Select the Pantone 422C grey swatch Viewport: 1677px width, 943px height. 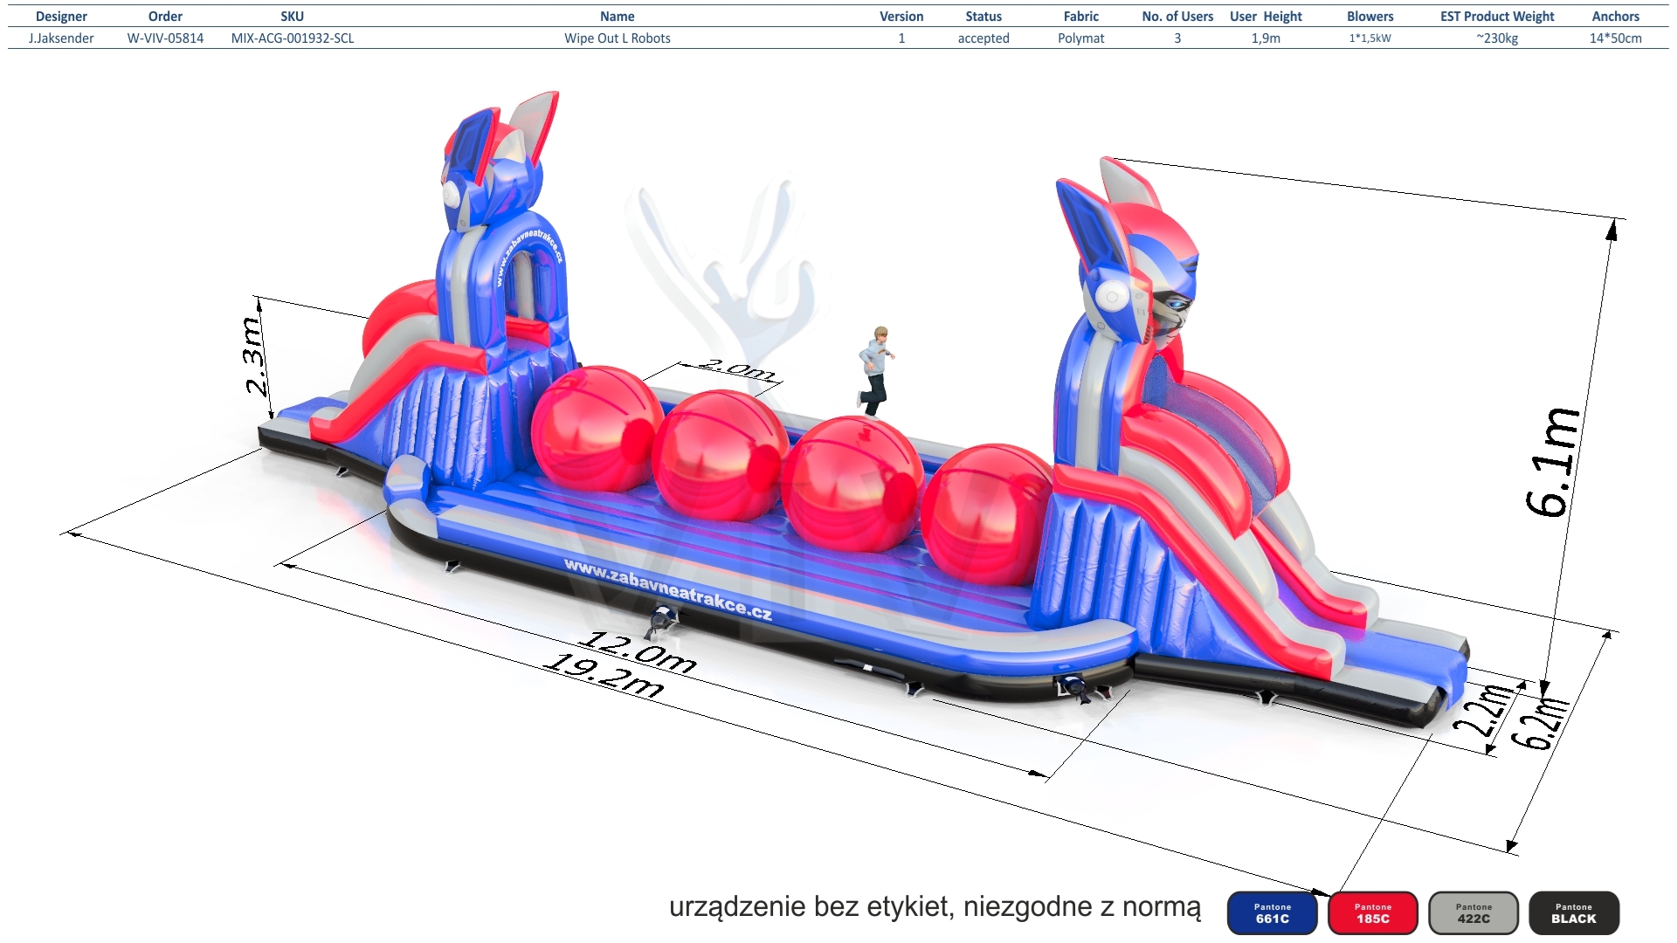1473,913
